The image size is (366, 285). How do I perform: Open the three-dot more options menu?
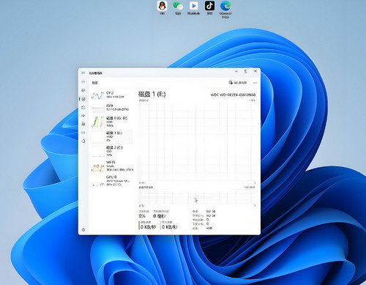pos(255,83)
